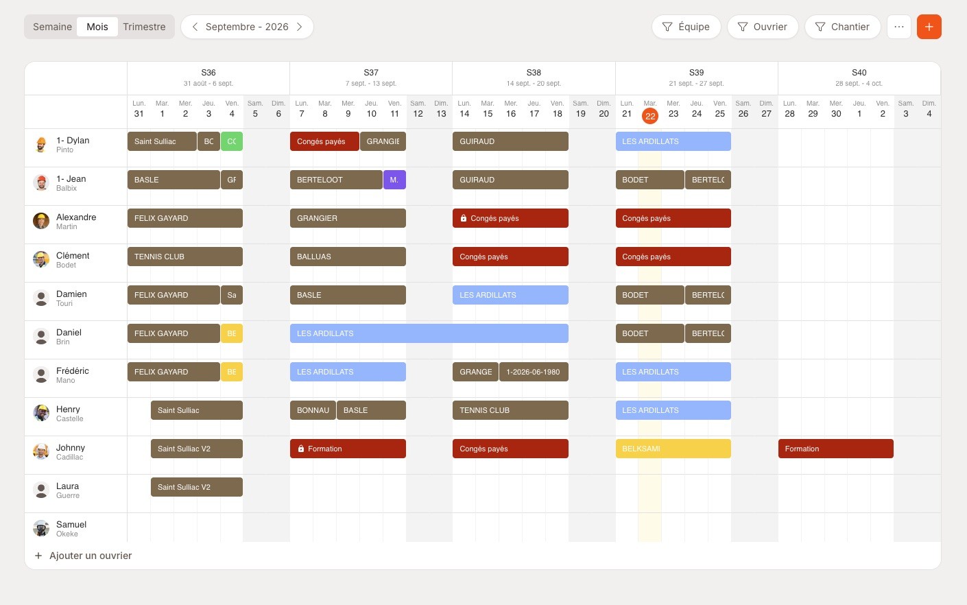The height and width of the screenshot is (605, 967).
Task: Switch to Trimestre view
Action: coord(144,27)
